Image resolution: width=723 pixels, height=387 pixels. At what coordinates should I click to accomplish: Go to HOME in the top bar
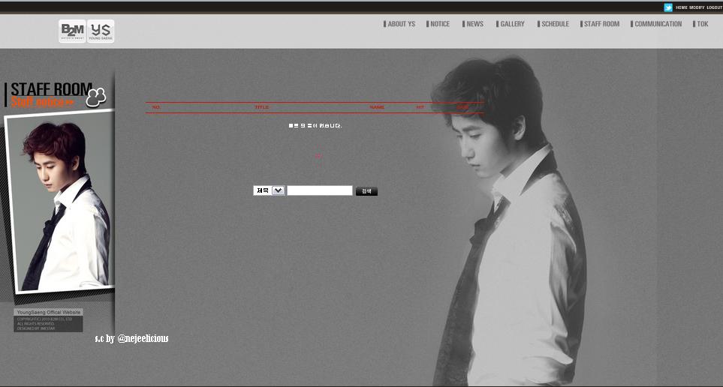[x=682, y=7]
